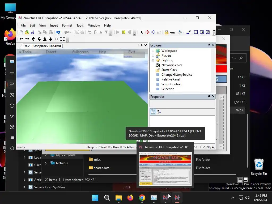This screenshot has height=204, width=272.
Task: Select Selection item in Explorer
Action: coord(168,89)
